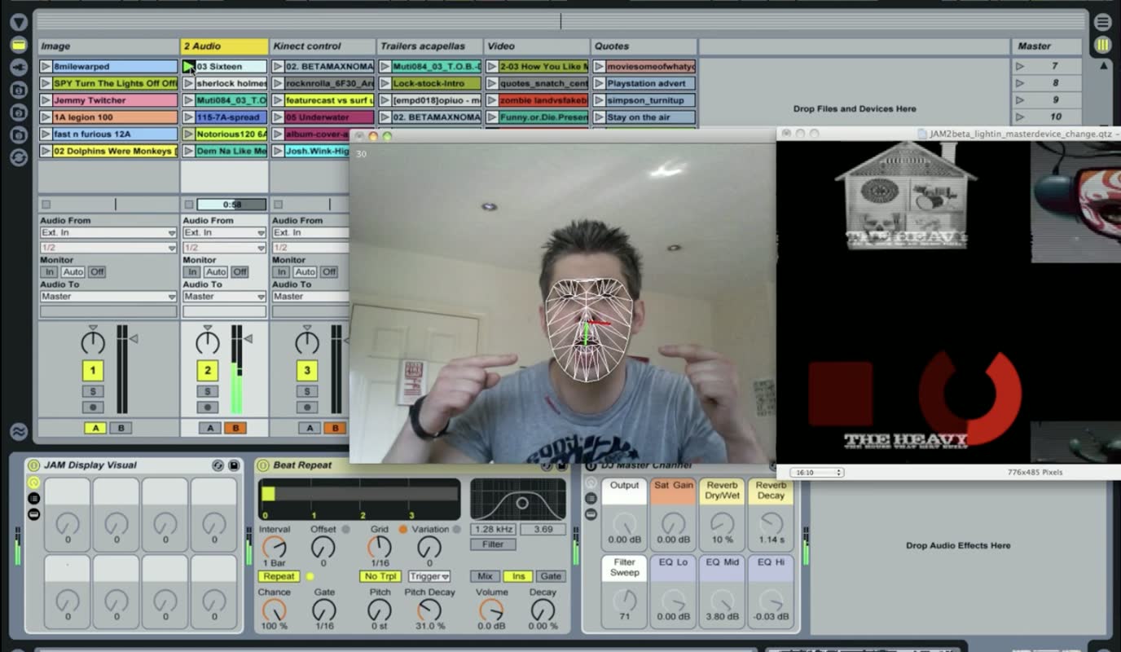
Task: Select the Quotes track header
Action: 644,46
